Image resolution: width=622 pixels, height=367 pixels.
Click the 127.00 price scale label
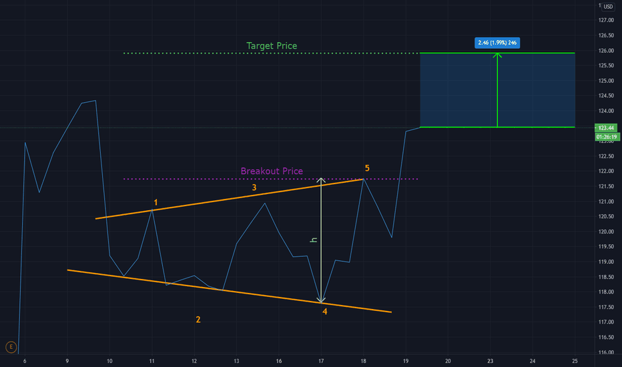(606, 20)
